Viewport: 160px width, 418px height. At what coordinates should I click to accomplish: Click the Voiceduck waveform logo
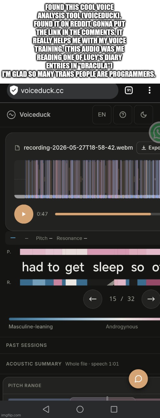click(11, 115)
